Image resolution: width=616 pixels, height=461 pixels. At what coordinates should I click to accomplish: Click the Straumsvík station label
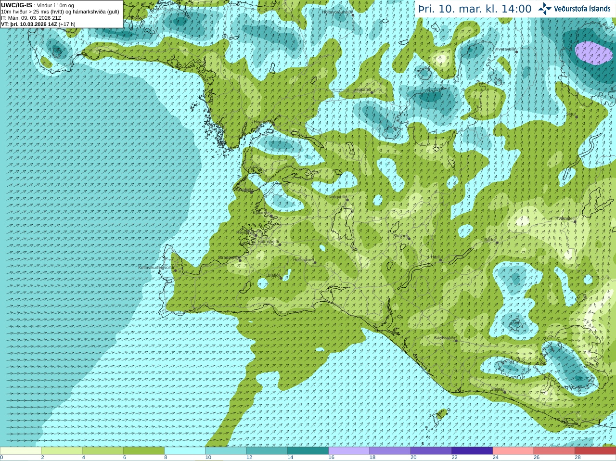228,257
